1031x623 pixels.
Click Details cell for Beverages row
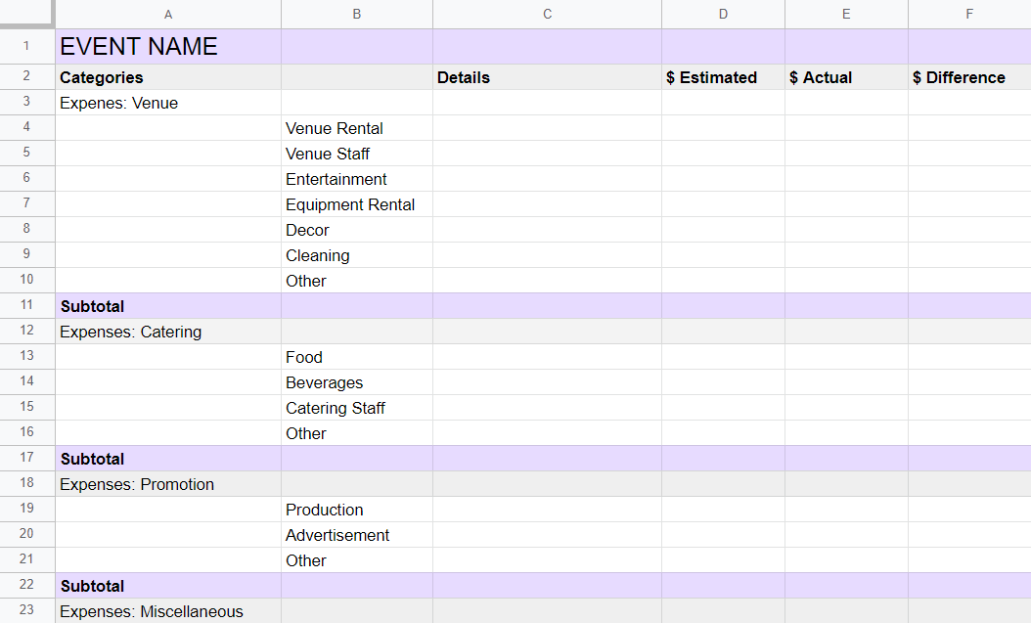point(547,382)
